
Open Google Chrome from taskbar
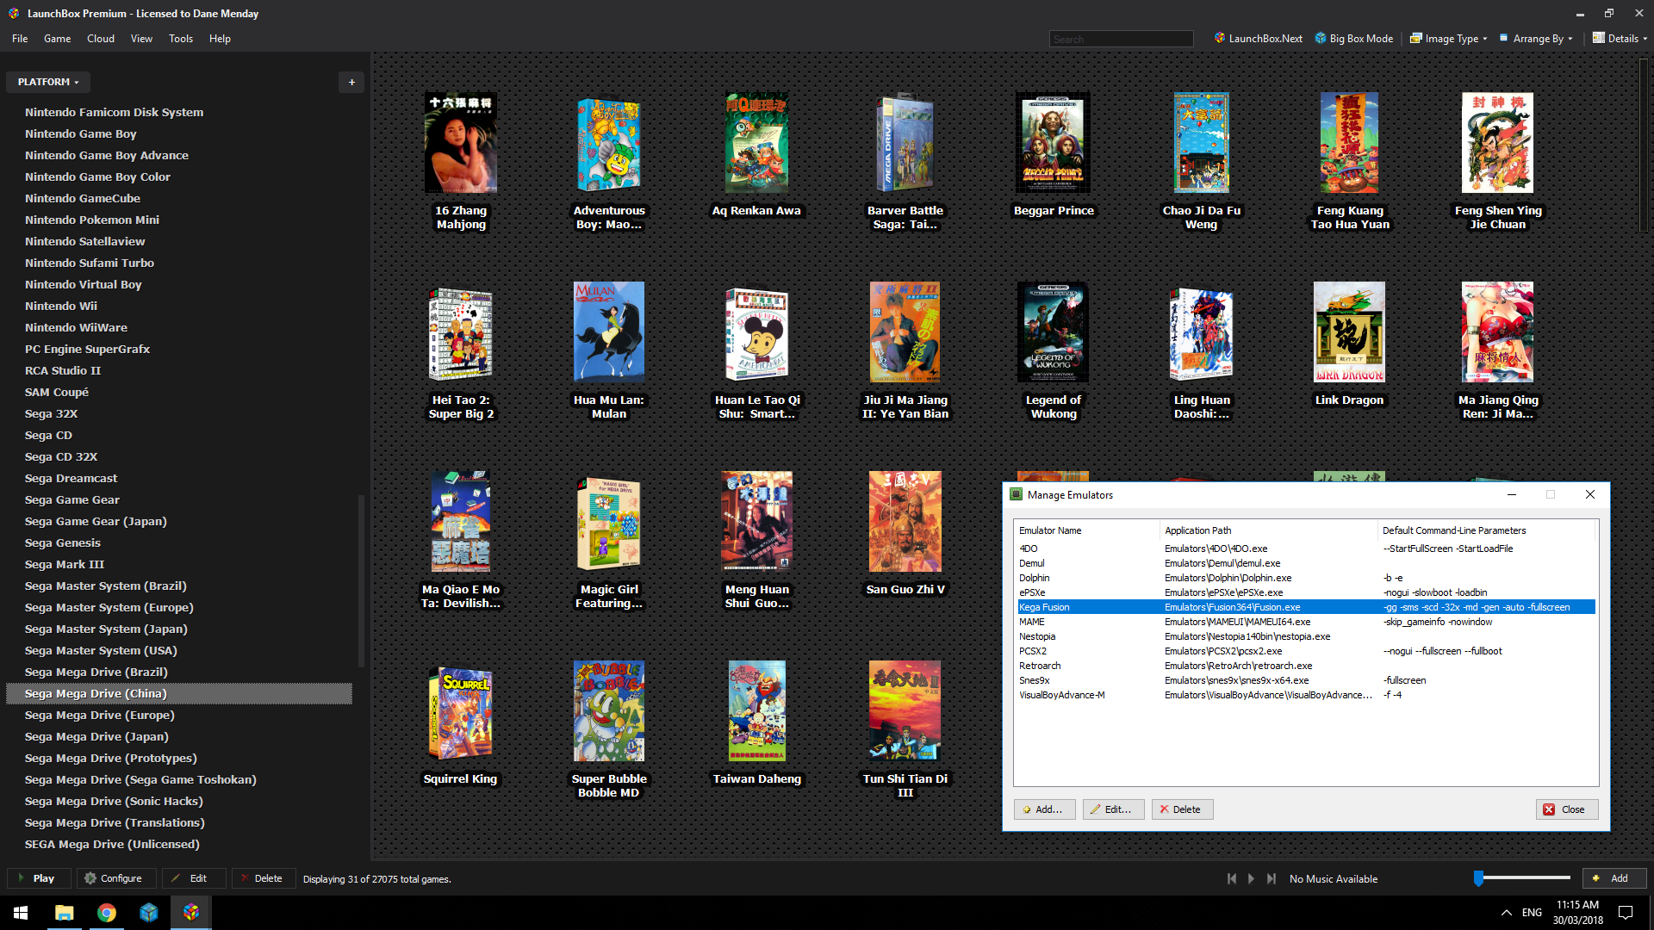click(x=106, y=913)
